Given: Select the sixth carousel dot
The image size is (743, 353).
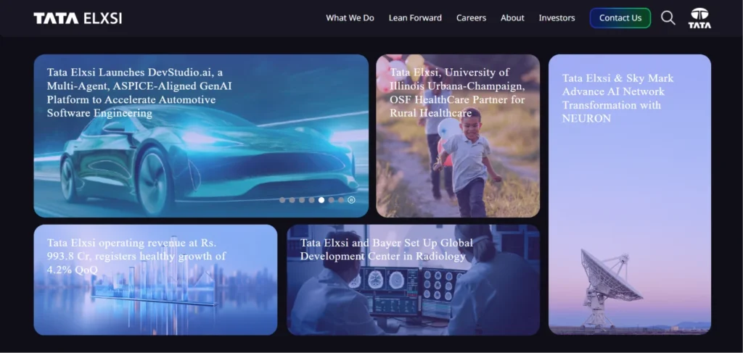Looking at the screenshot, I should pos(331,199).
